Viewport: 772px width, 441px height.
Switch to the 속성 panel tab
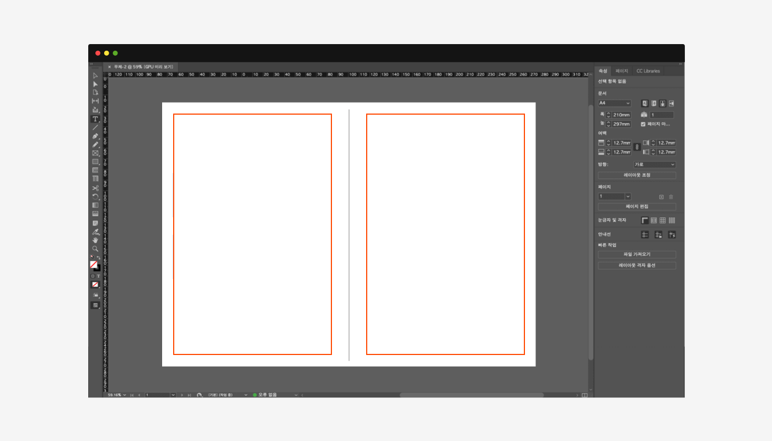click(x=603, y=71)
